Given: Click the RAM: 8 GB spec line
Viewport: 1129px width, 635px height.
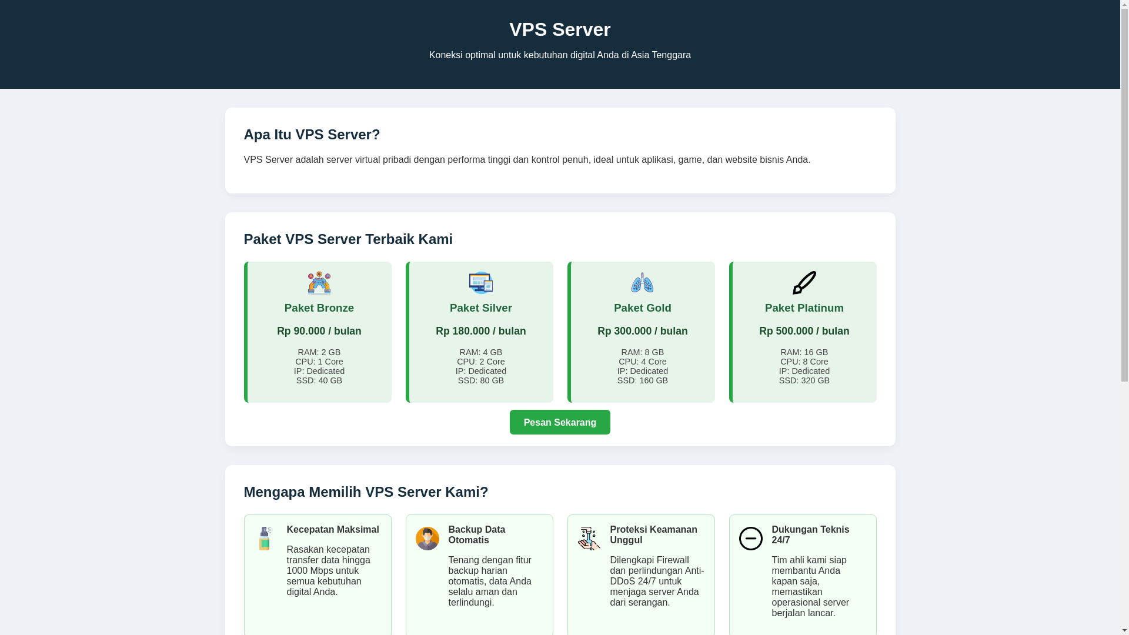Looking at the screenshot, I should coord(643,352).
